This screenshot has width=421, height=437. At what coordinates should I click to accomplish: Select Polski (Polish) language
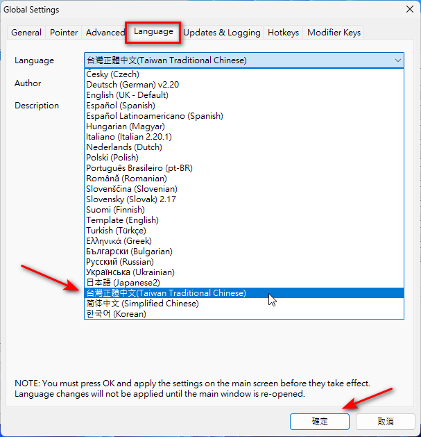point(112,158)
